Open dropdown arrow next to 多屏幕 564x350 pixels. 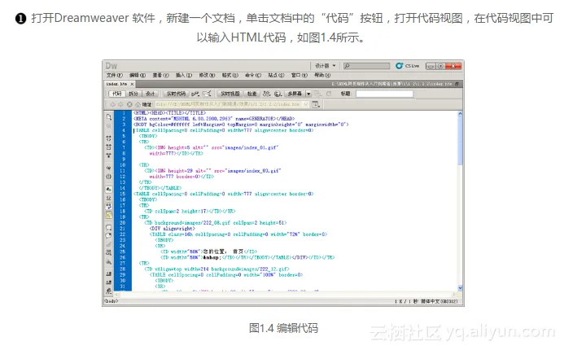[308, 94]
